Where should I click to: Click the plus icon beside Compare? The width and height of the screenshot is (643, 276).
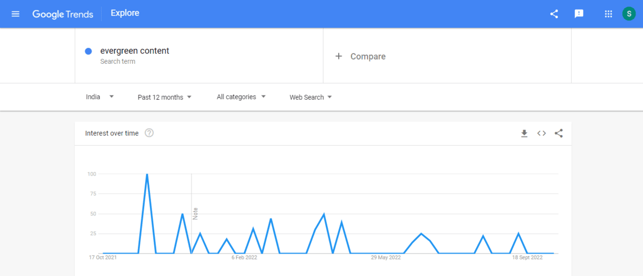point(338,56)
